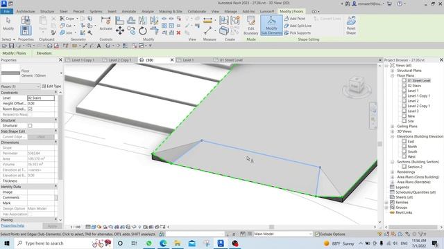Open the File menu
The width and height of the screenshot is (444, 249).
pyautogui.click(x=6, y=12)
